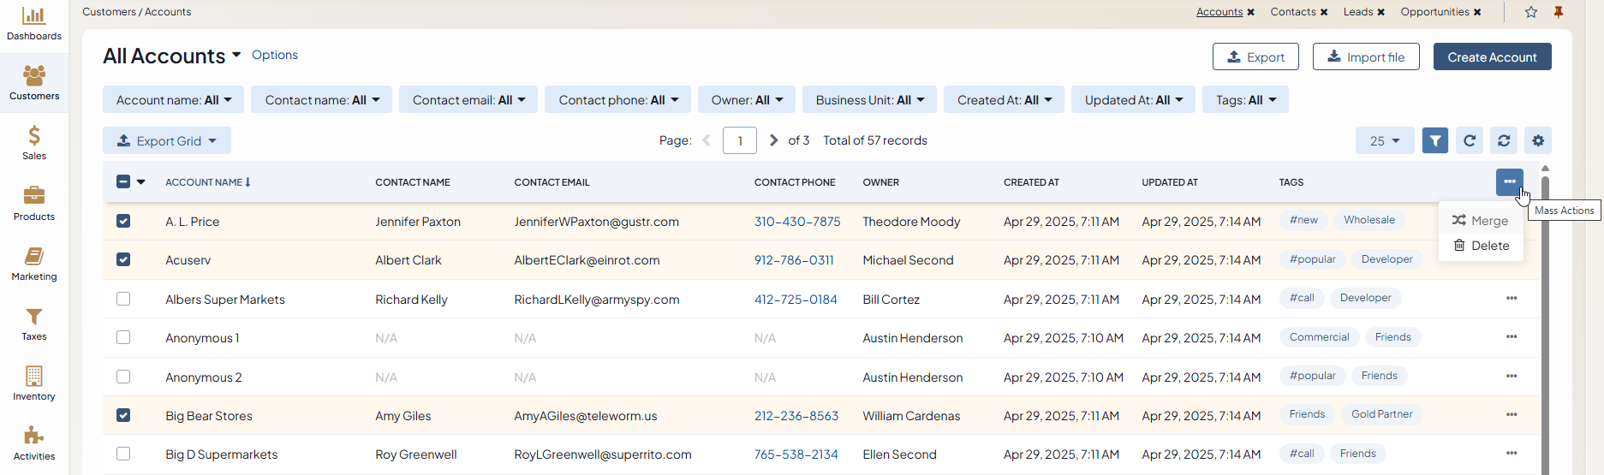The height and width of the screenshot is (475, 1604).
Task: Click the Create Account button
Action: 1492,57
